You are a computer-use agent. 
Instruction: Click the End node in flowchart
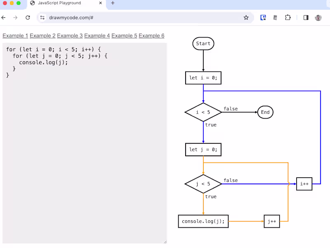(x=265, y=112)
